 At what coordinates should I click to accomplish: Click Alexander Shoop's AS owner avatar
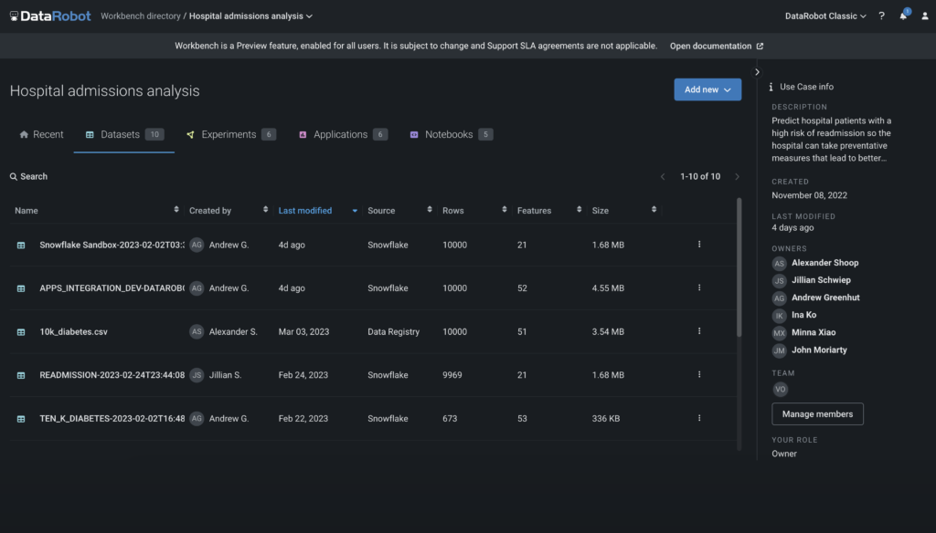(779, 263)
